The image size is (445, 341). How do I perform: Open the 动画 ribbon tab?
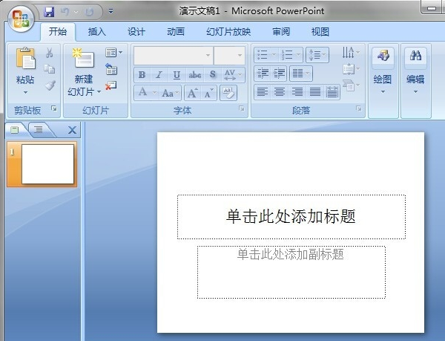pyautogui.click(x=176, y=31)
